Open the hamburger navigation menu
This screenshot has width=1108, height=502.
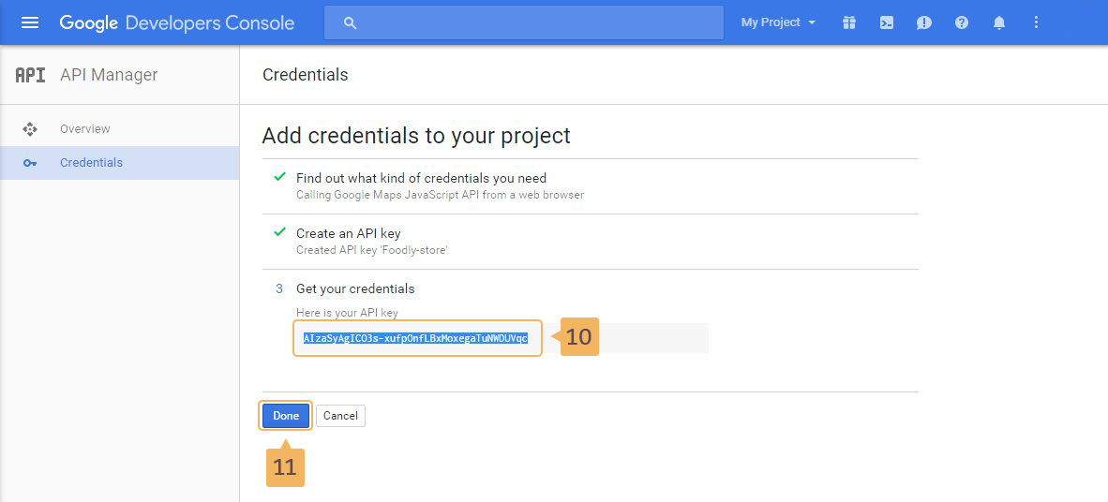coord(30,22)
